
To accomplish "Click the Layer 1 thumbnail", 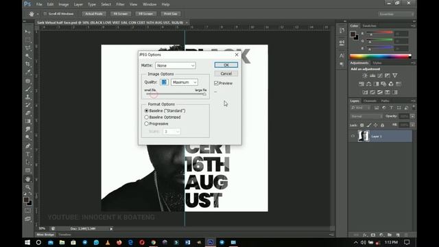I will tap(364, 137).
